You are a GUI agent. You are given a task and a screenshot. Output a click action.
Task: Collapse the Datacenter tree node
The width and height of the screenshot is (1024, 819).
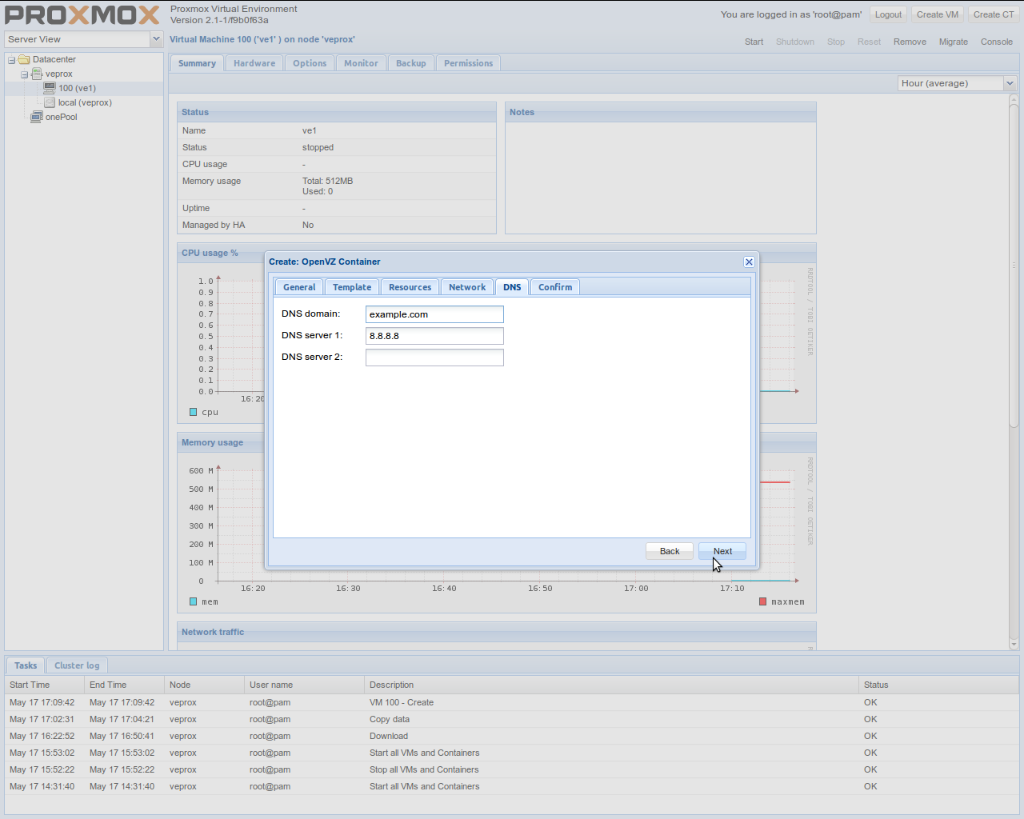10,59
